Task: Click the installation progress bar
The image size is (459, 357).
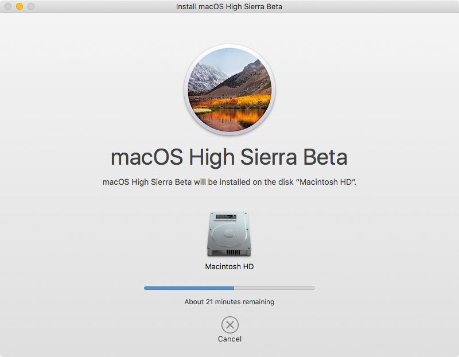Action: [x=229, y=288]
